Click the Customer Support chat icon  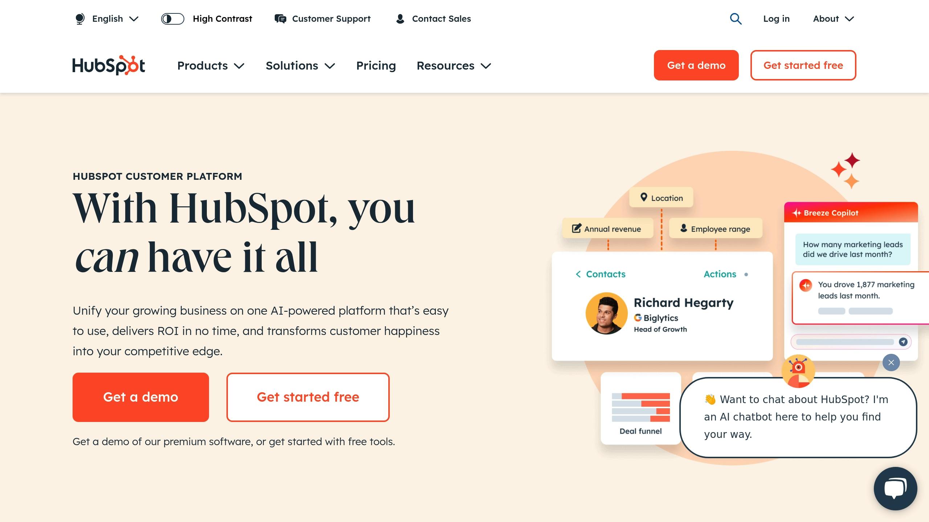pos(895,488)
